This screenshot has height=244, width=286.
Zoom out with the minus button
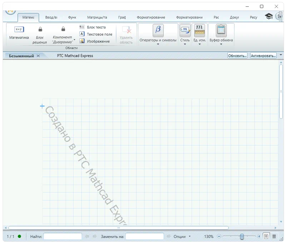219,236
